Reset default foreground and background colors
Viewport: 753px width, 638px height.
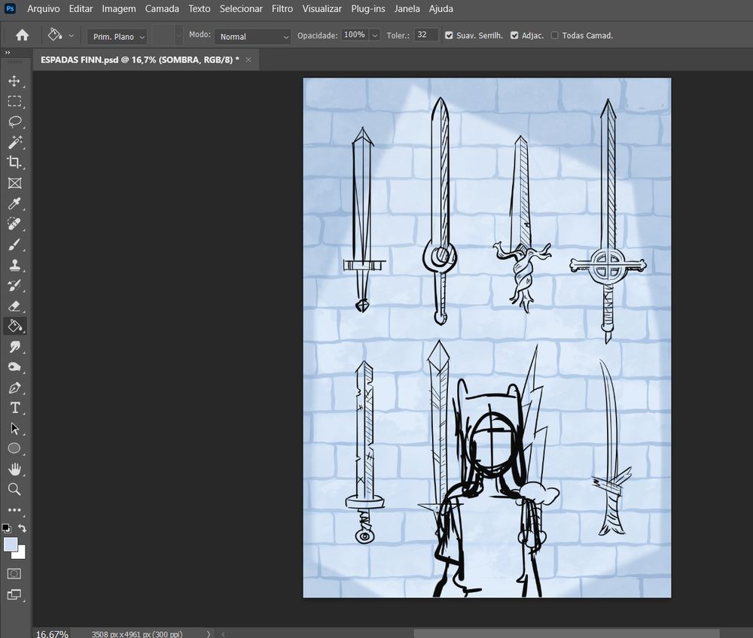[6, 528]
